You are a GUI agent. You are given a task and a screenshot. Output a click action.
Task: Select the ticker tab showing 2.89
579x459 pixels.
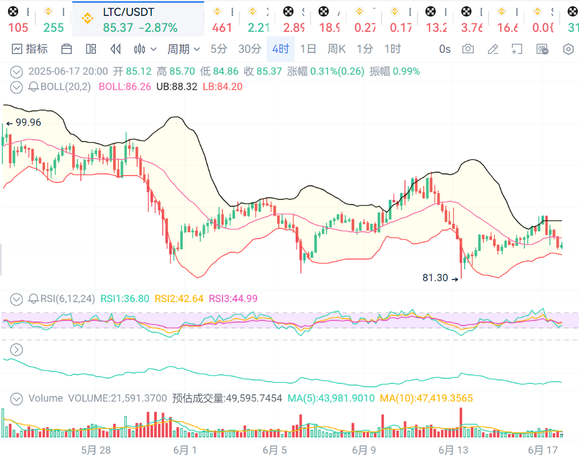pyautogui.click(x=293, y=19)
